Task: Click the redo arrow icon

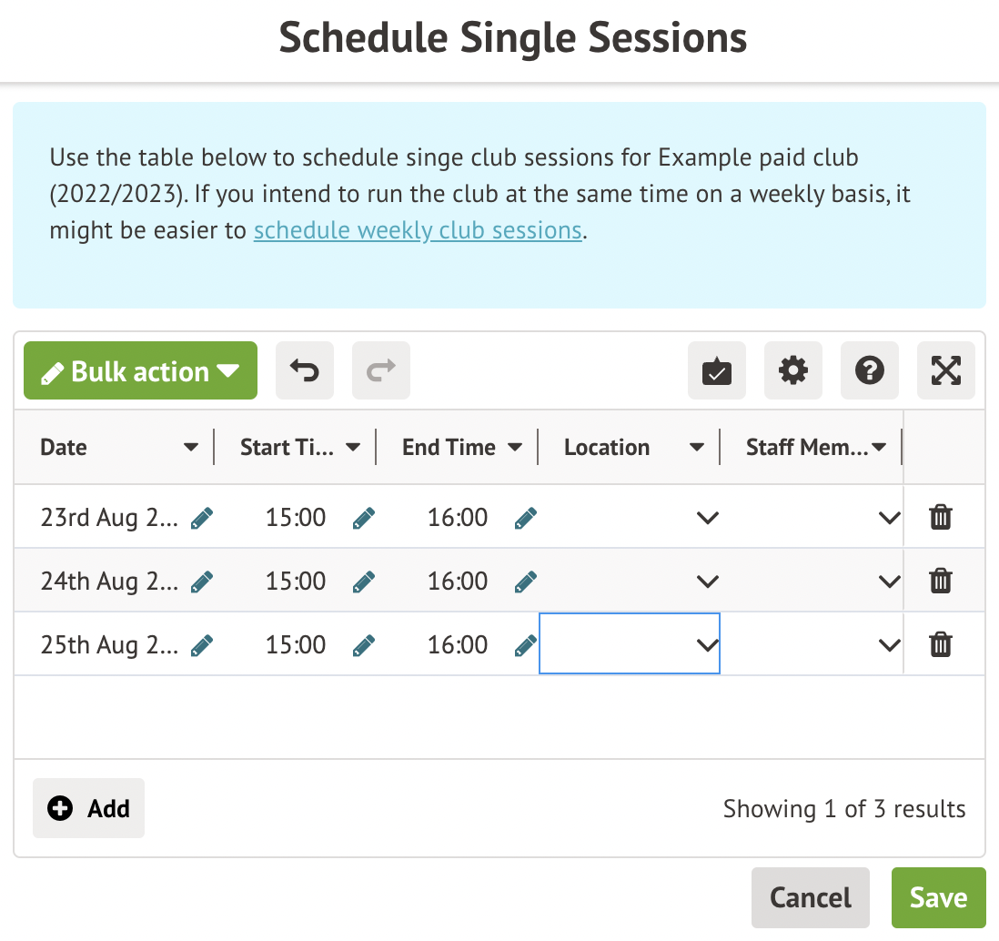Action: [x=381, y=370]
